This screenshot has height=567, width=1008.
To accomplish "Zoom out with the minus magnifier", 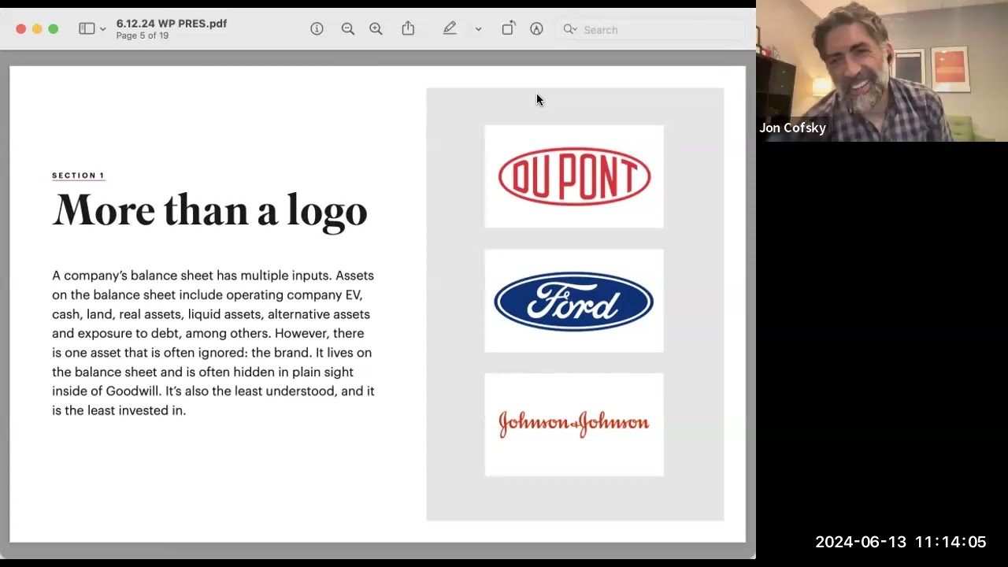I will click(x=347, y=29).
